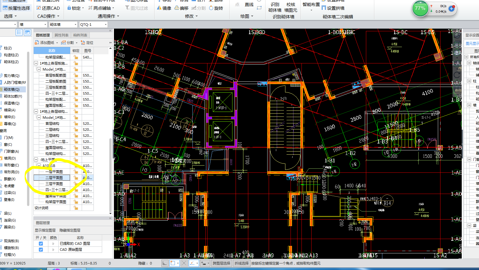Expand the CAD 原始图层 row arrow
479x270 pixels.
coord(53,250)
